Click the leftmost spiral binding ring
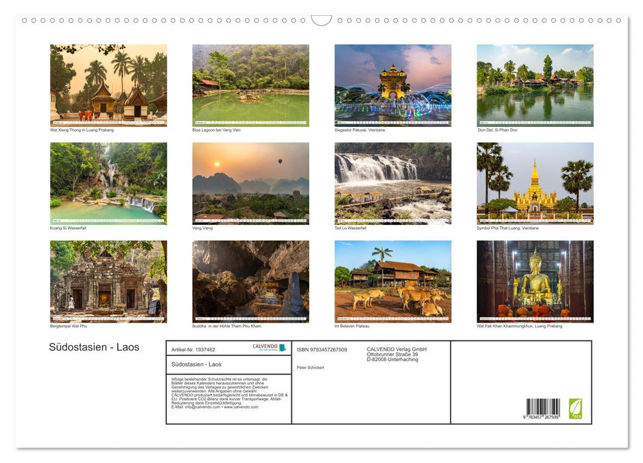643x463 pixels. (25, 21)
